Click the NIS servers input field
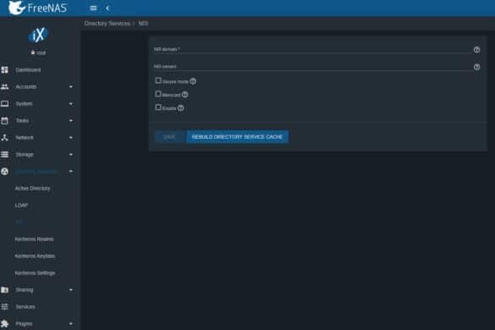Image resolution: width=495 pixels, height=330 pixels. [x=312, y=66]
